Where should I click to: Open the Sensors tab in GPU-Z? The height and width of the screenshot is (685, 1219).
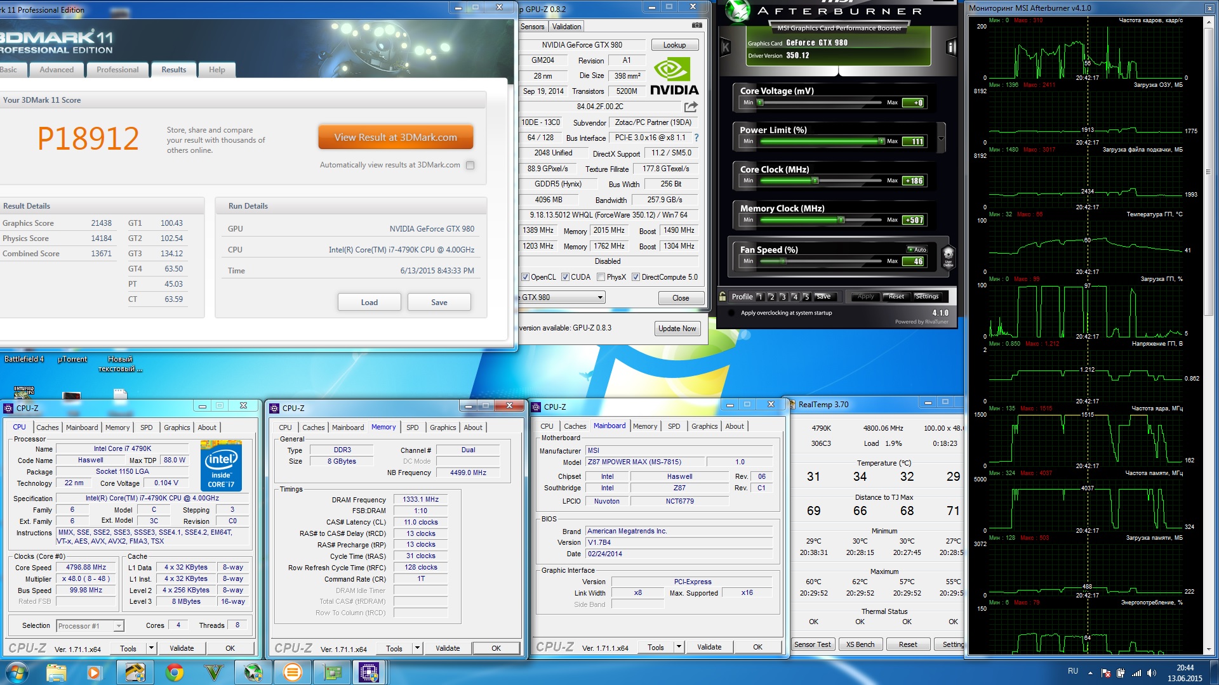point(532,27)
